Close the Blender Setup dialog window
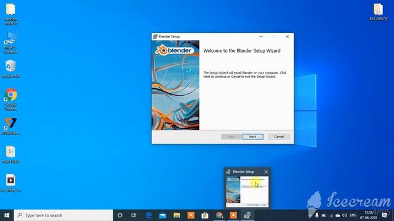Viewport: 394px width, 221px height. (287, 37)
